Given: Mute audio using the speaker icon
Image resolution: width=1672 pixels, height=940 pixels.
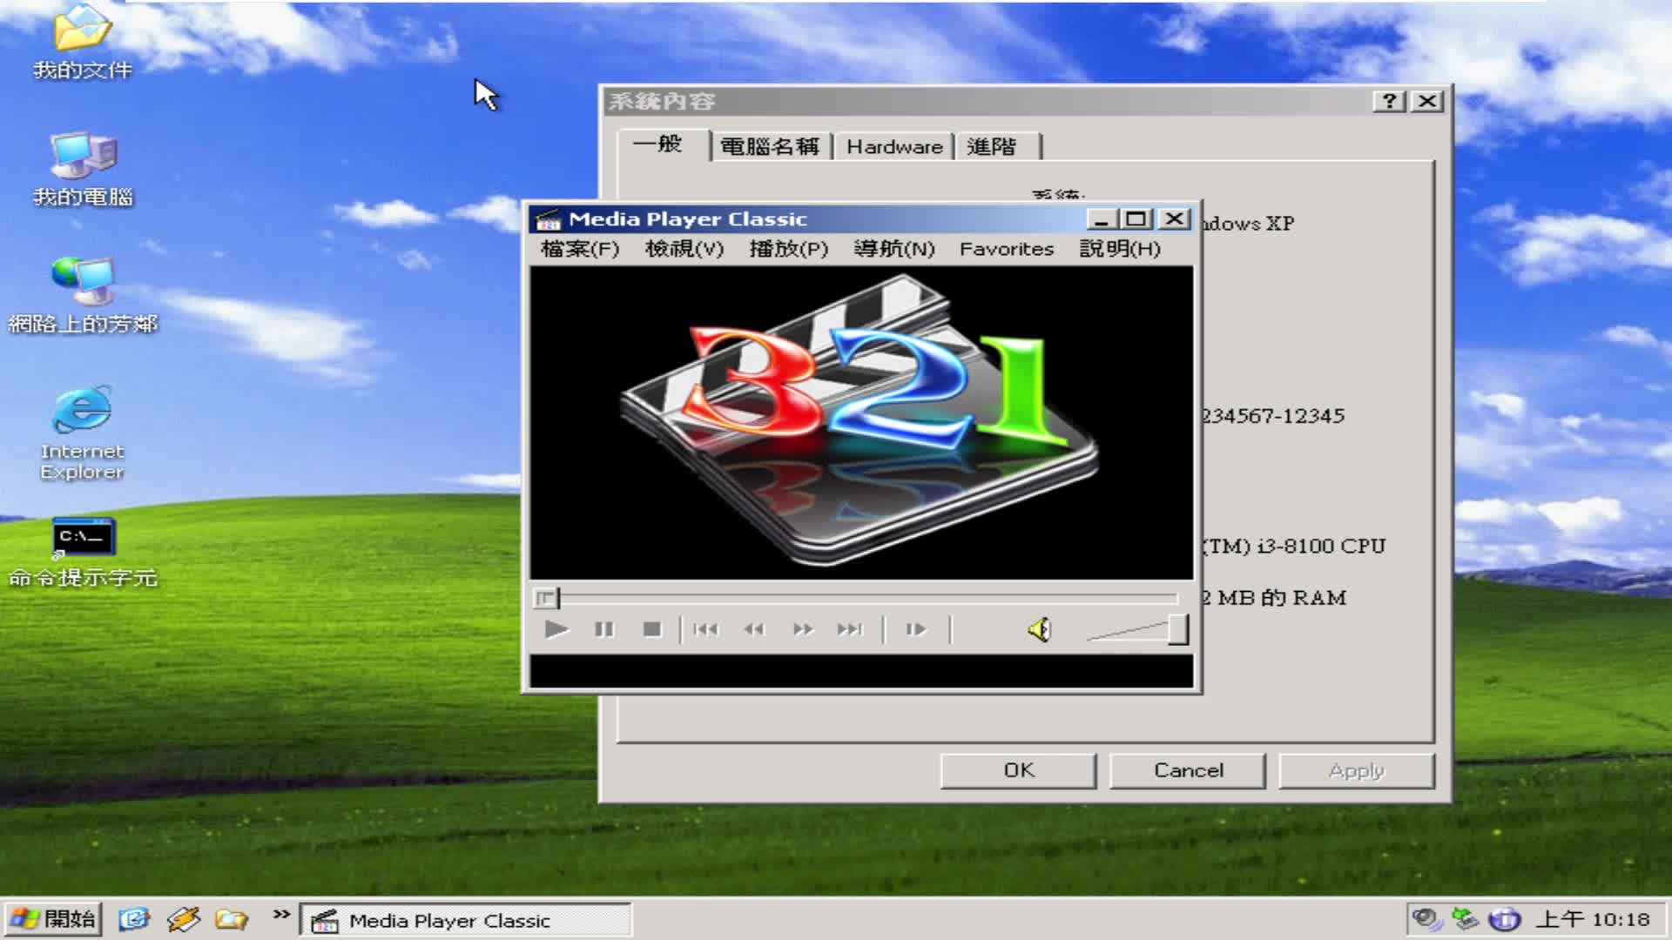Looking at the screenshot, I should 1040,628.
